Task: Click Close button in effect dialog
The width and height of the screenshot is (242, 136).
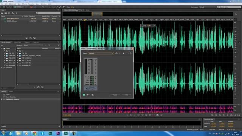Action: click(x=126, y=95)
